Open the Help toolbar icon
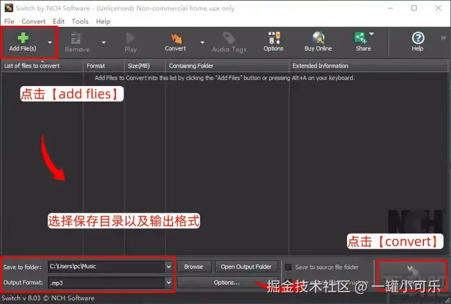Image resolution: width=451 pixels, height=304 pixels. coord(417,42)
